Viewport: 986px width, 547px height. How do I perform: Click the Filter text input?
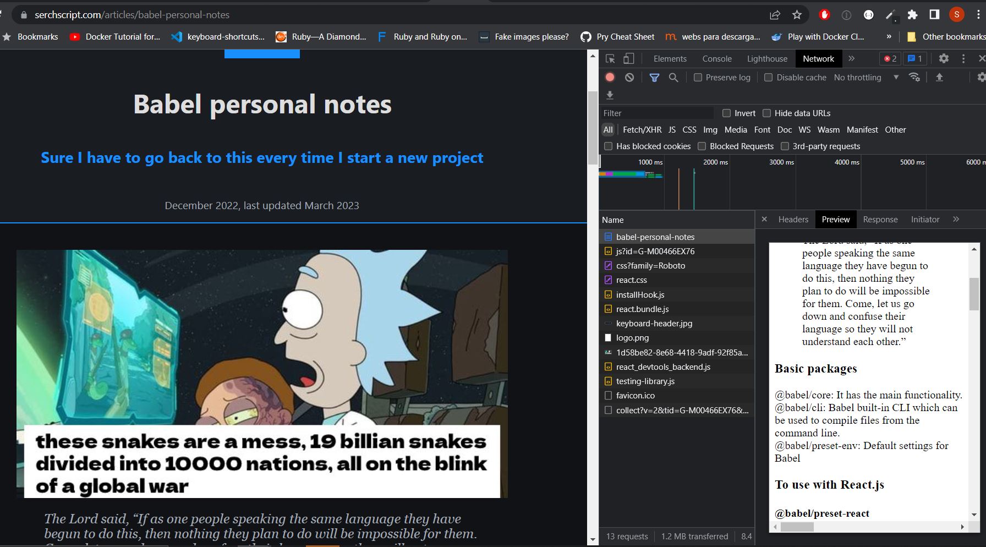coord(658,113)
